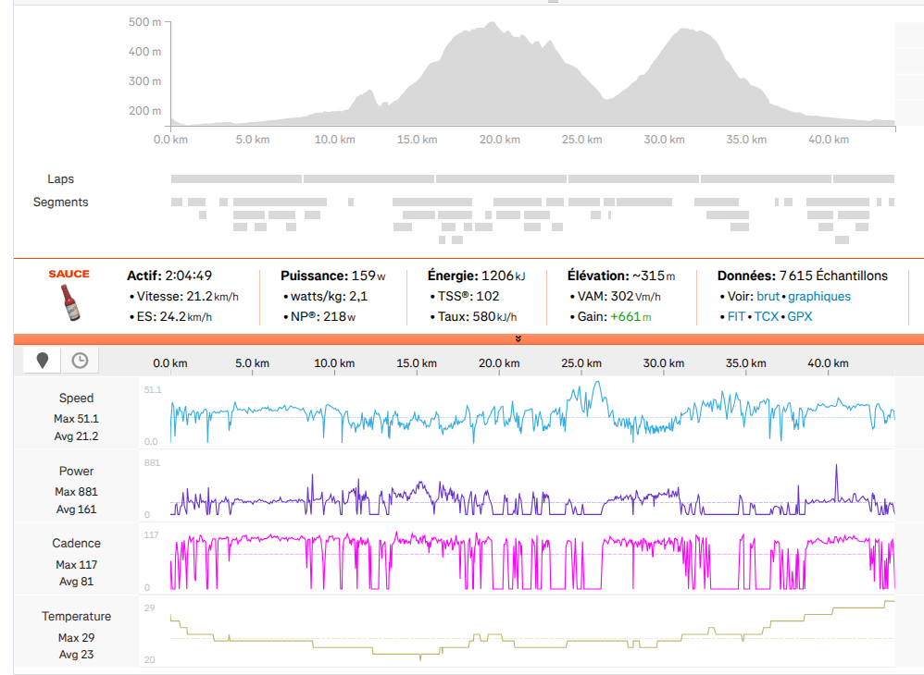
Task: Click the Laps row label
Action: tap(61, 178)
